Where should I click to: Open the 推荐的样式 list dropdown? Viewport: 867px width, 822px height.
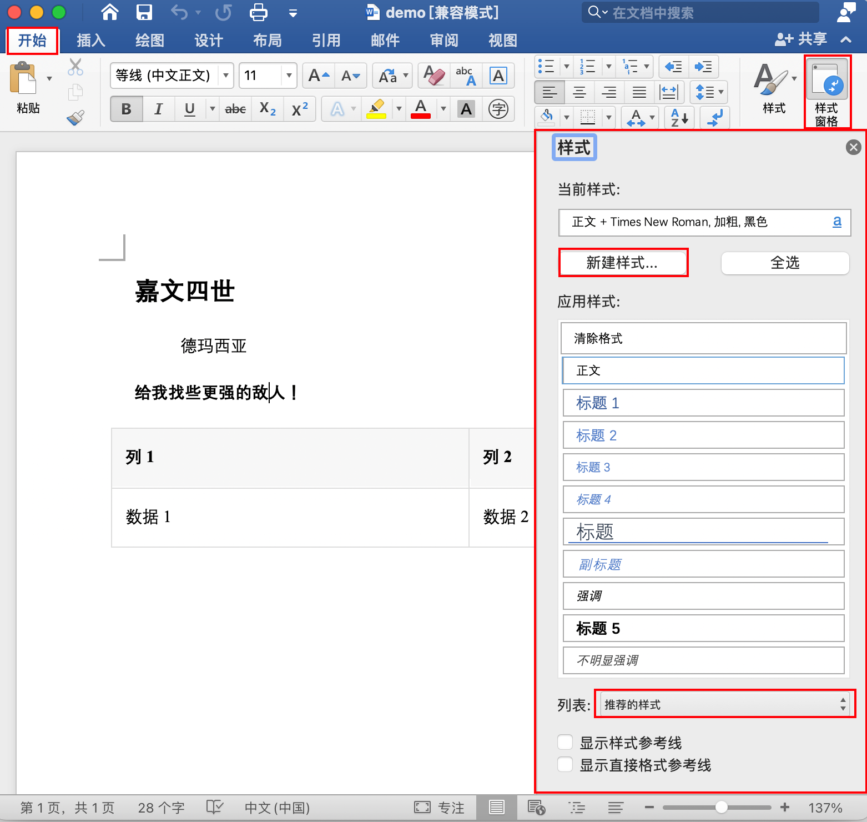pos(724,704)
